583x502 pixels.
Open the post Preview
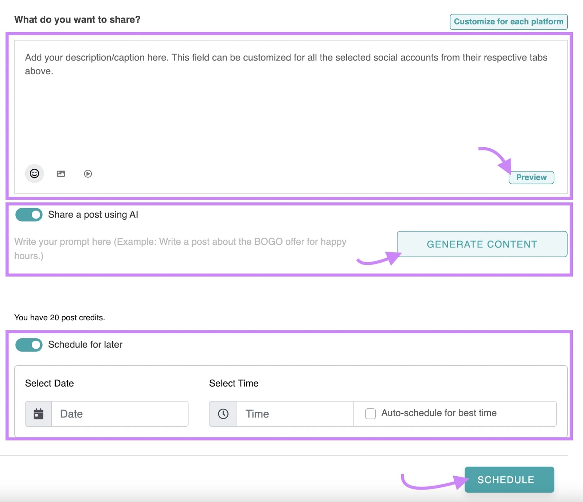click(531, 177)
